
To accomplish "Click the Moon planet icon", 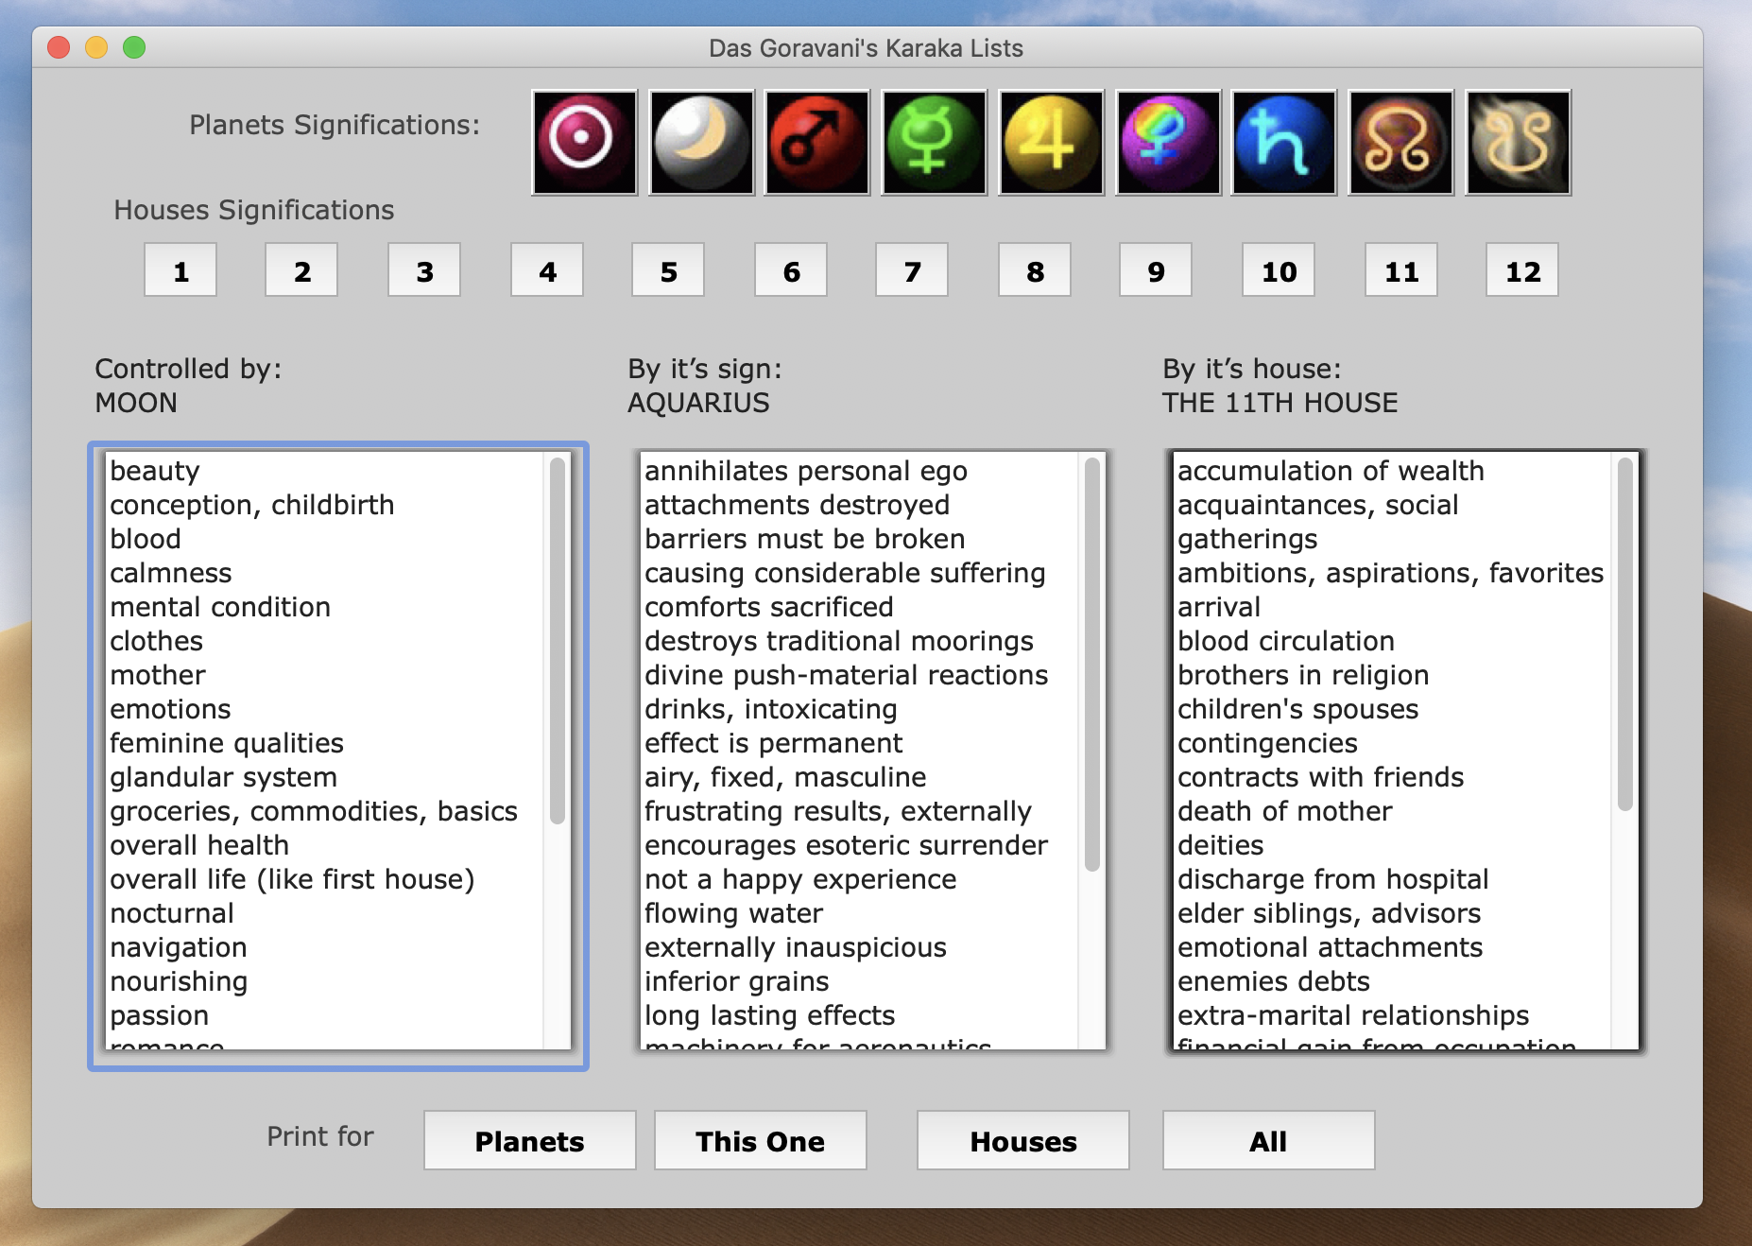I will 701,143.
